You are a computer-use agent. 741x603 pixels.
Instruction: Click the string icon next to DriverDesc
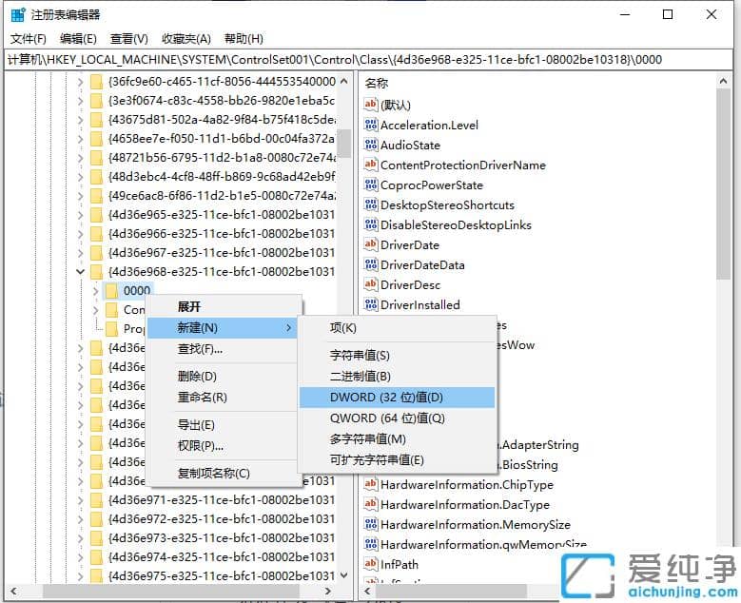point(371,284)
